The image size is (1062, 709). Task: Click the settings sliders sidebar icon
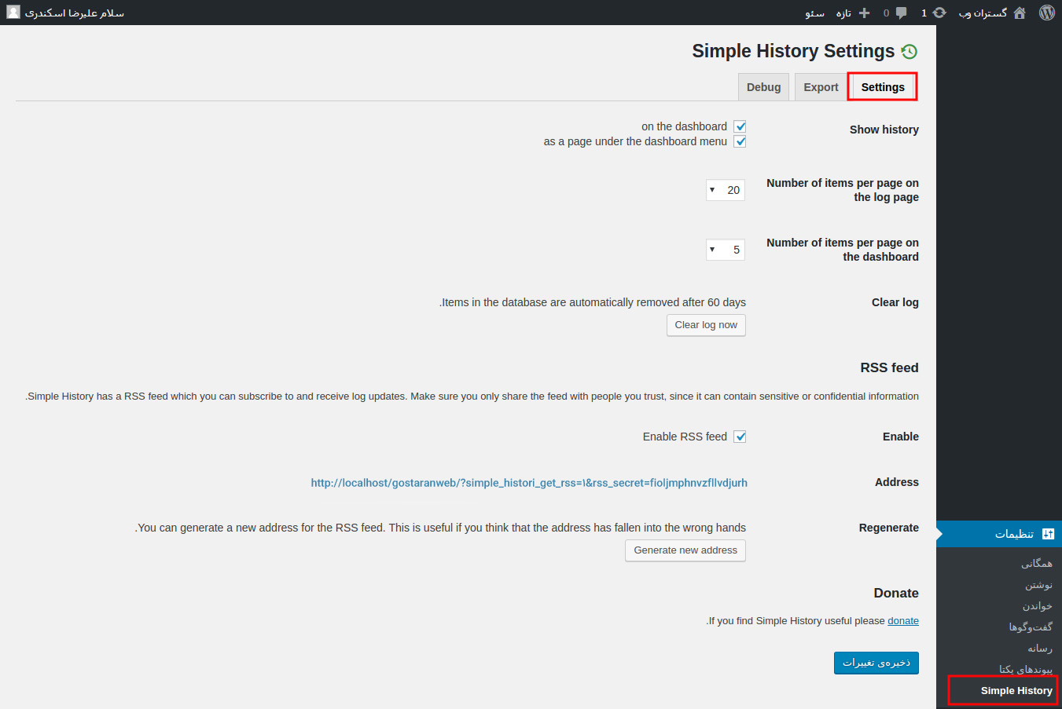tap(1048, 534)
